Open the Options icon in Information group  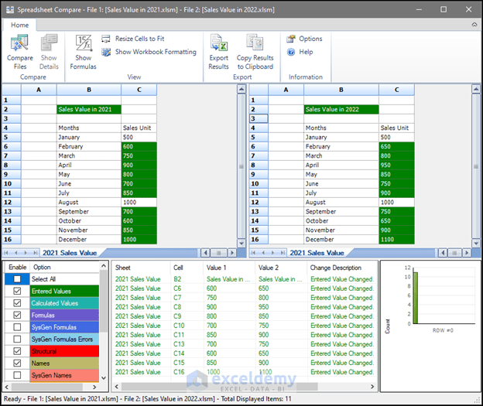291,39
